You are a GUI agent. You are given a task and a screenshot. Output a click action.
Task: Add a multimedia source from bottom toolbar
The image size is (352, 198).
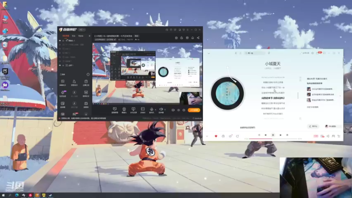pyautogui.click(x=143, y=110)
